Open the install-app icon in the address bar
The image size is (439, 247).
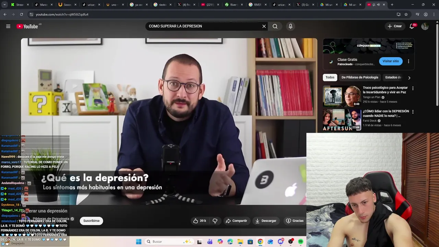399,14
